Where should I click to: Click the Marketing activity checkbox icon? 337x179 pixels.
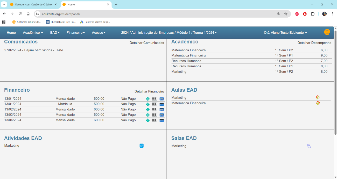[142, 146]
